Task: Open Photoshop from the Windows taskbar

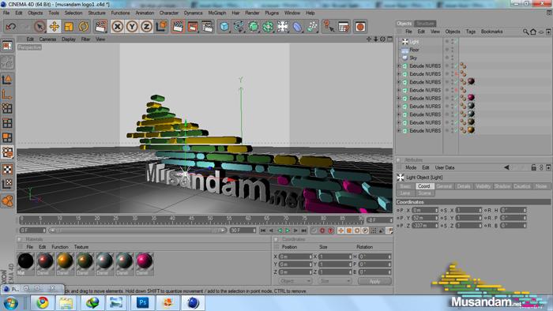Action: tap(142, 302)
